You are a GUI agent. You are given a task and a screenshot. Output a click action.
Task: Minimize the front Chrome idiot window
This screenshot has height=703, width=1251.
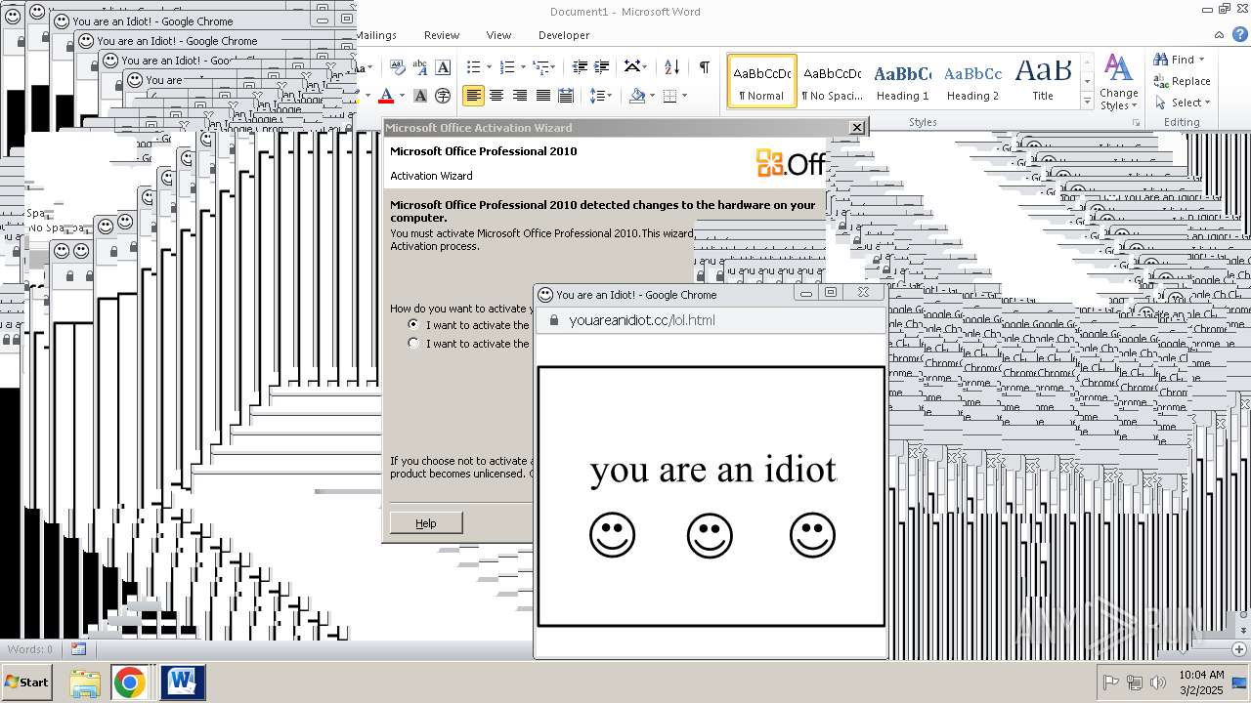pos(806,293)
